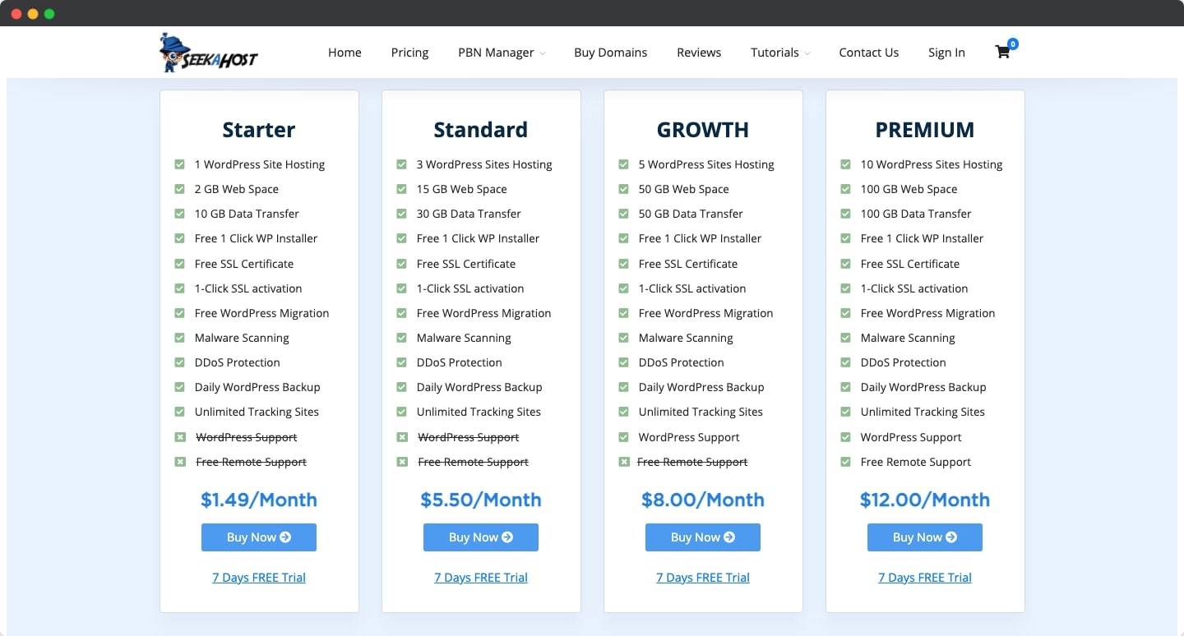Click the checkmark beside Growth's WordPress Support
Viewport: 1184px width, 636px height.
point(623,437)
